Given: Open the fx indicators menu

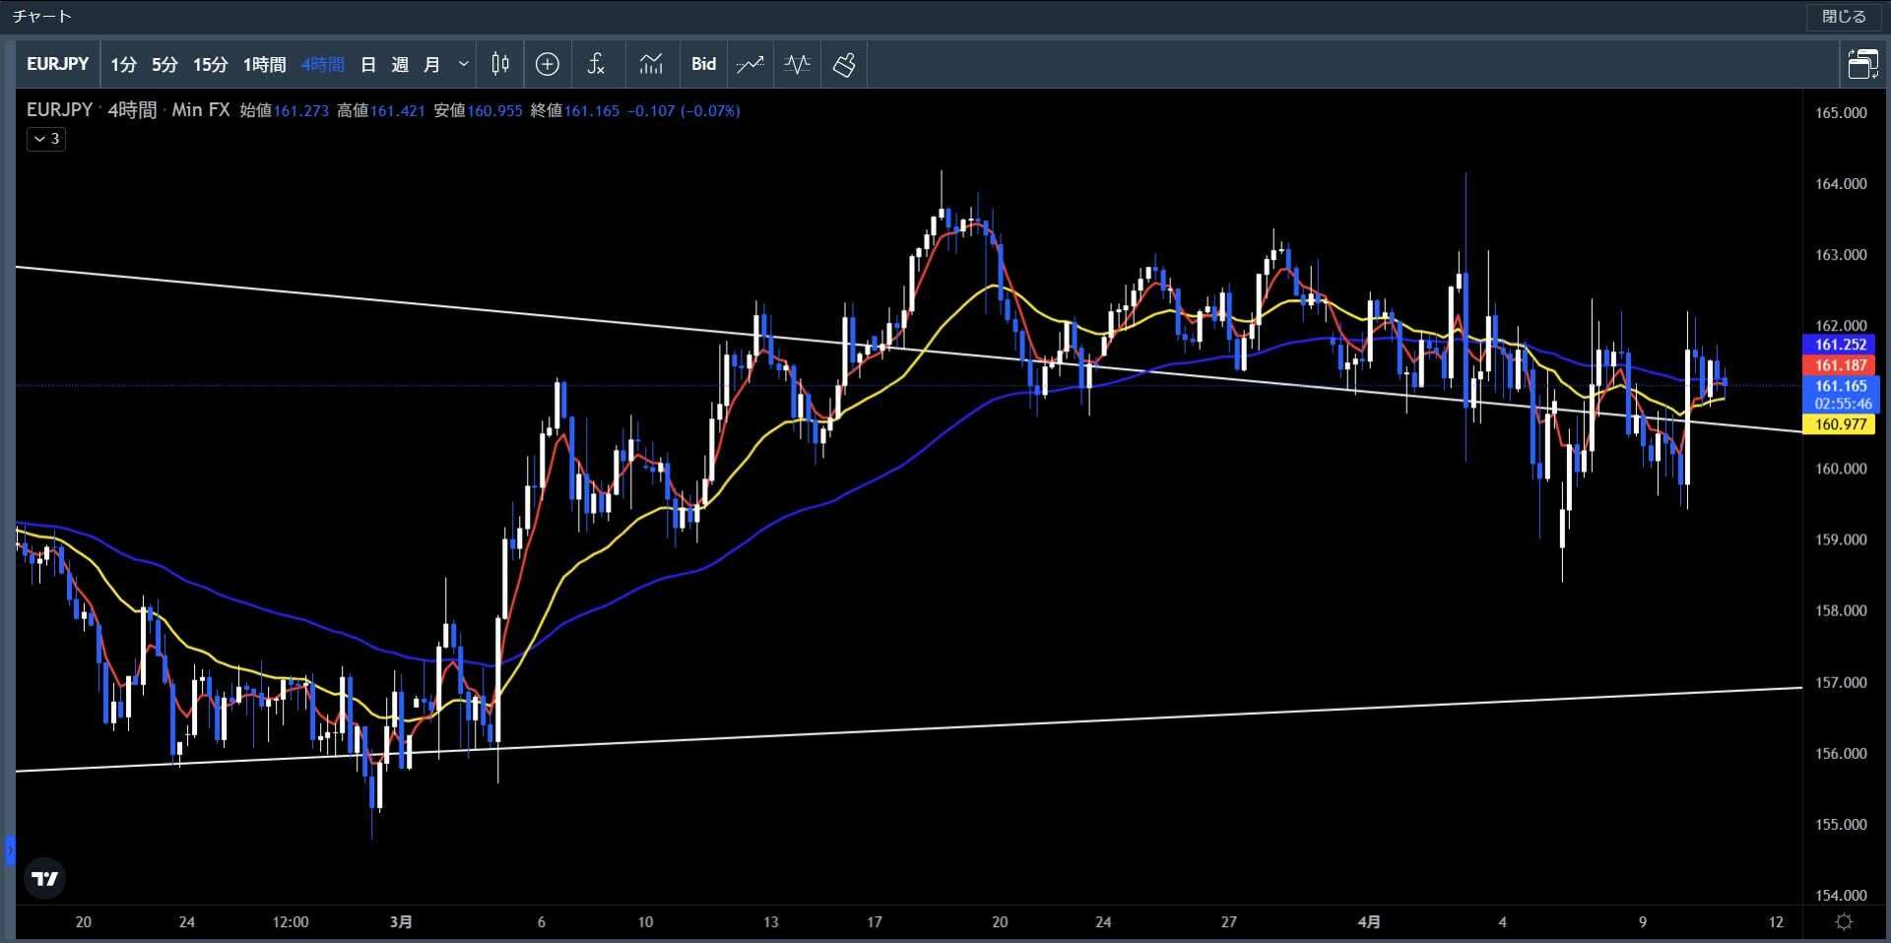Looking at the screenshot, I should coord(596,64).
